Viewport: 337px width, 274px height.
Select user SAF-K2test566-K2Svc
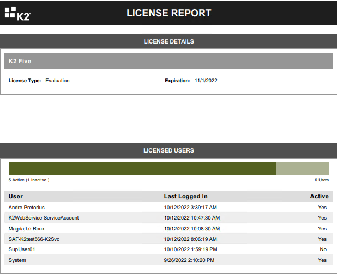[x=34, y=239]
